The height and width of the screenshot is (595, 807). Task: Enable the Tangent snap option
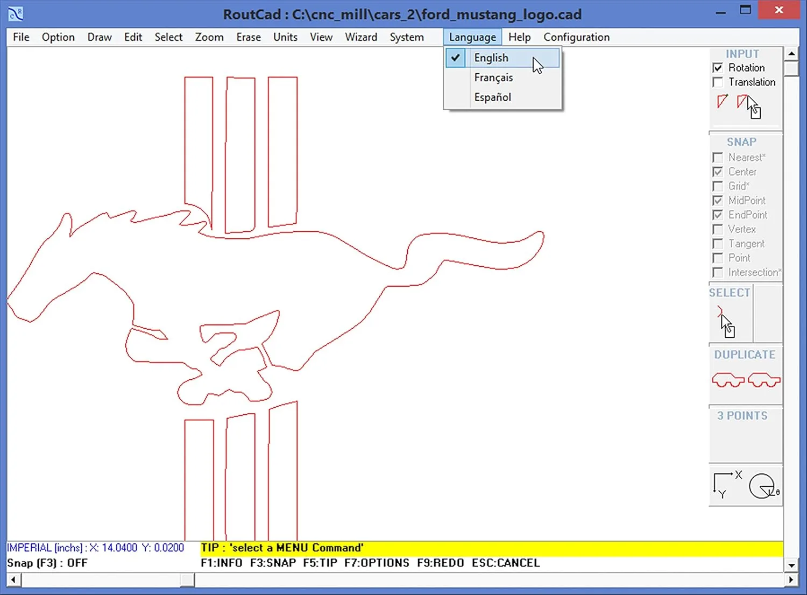click(x=718, y=244)
